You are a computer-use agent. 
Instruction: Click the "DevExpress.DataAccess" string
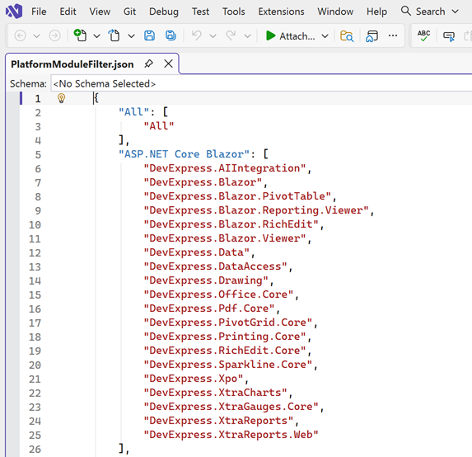215,266
